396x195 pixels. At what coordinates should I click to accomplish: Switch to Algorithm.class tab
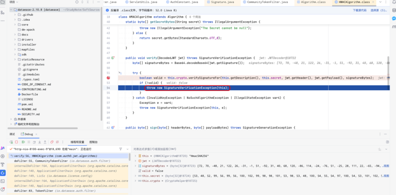coord(311,2)
